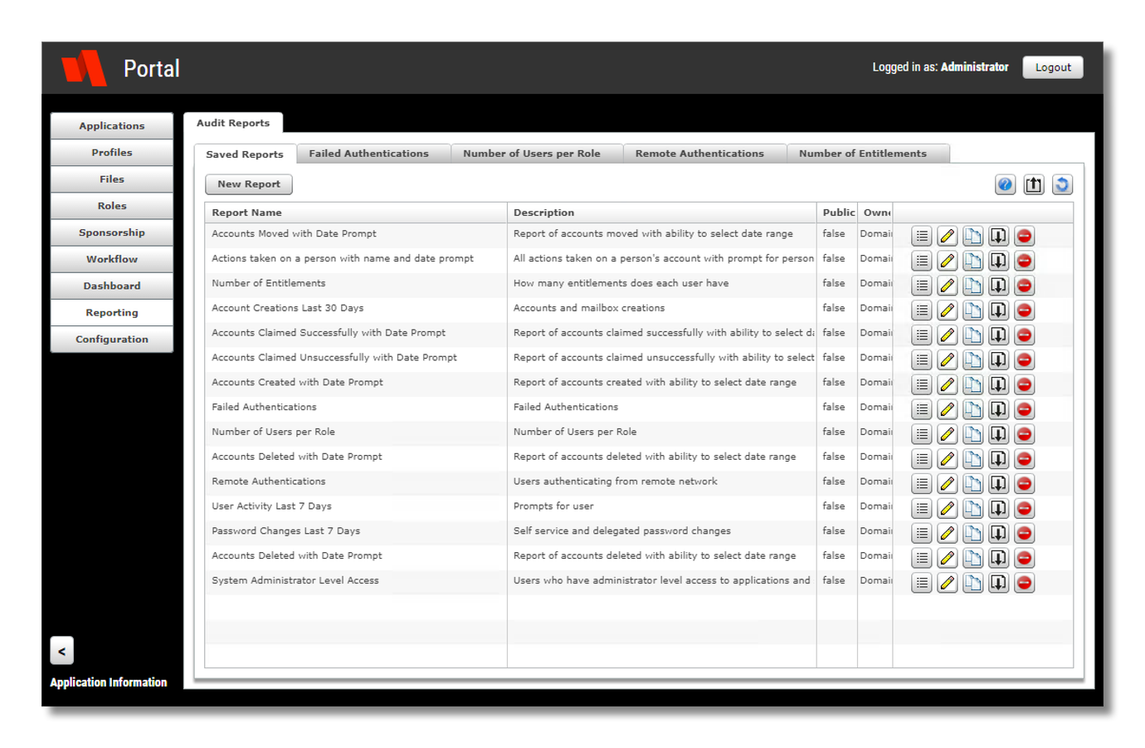Open details of Account Creations Last 30 Days via list icon

pyautogui.click(x=921, y=310)
